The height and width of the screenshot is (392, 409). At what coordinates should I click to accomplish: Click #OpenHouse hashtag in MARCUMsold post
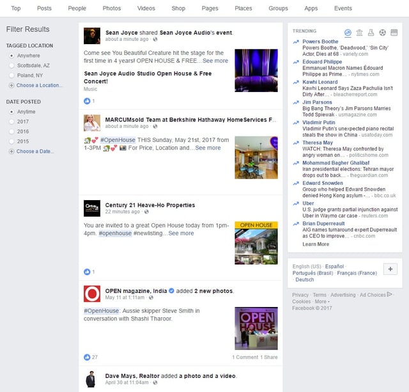(118, 140)
